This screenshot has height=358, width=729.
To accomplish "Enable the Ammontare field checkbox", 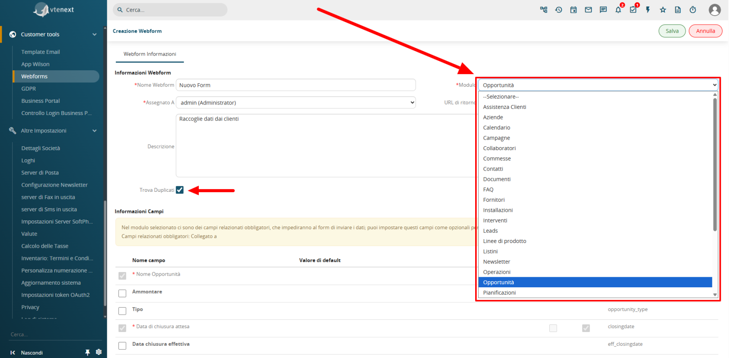I will tap(122, 293).
